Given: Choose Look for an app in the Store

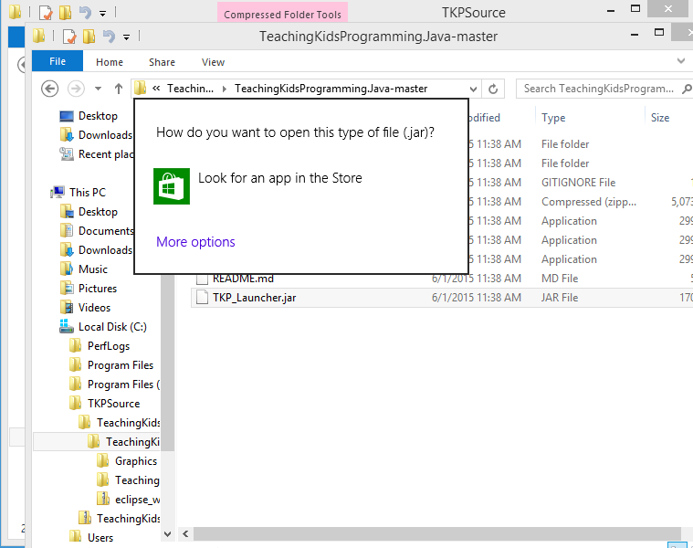Looking at the screenshot, I should pyautogui.click(x=279, y=178).
